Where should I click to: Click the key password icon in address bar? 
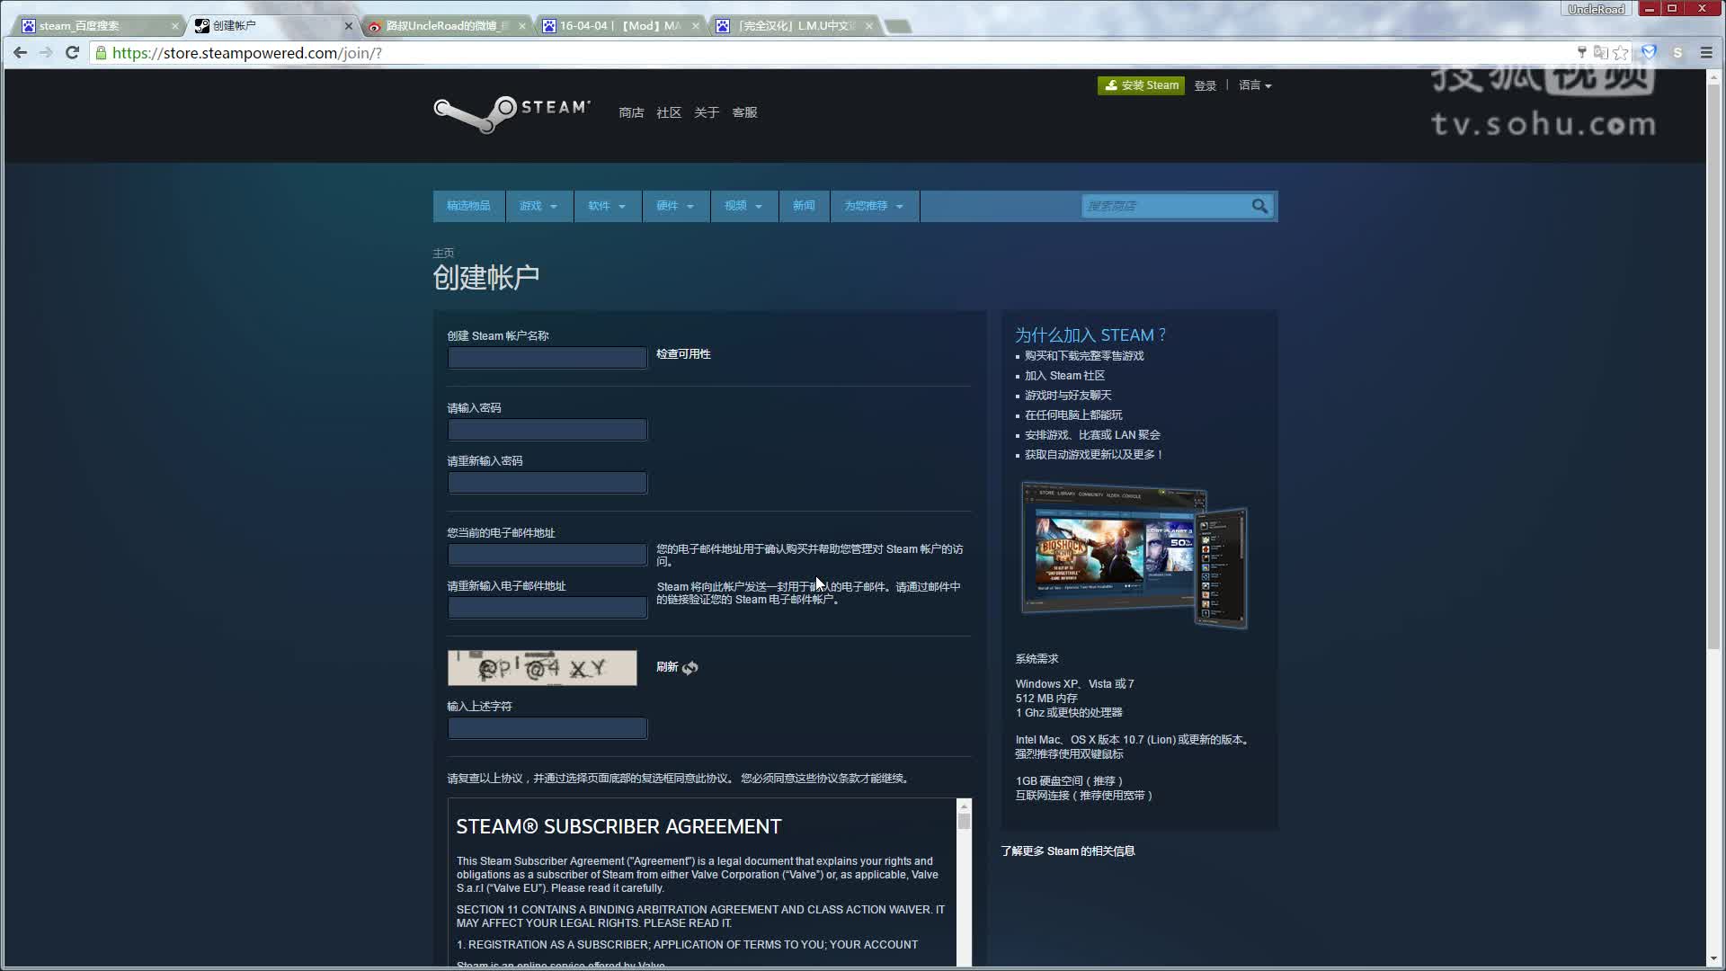click(x=1581, y=53)
